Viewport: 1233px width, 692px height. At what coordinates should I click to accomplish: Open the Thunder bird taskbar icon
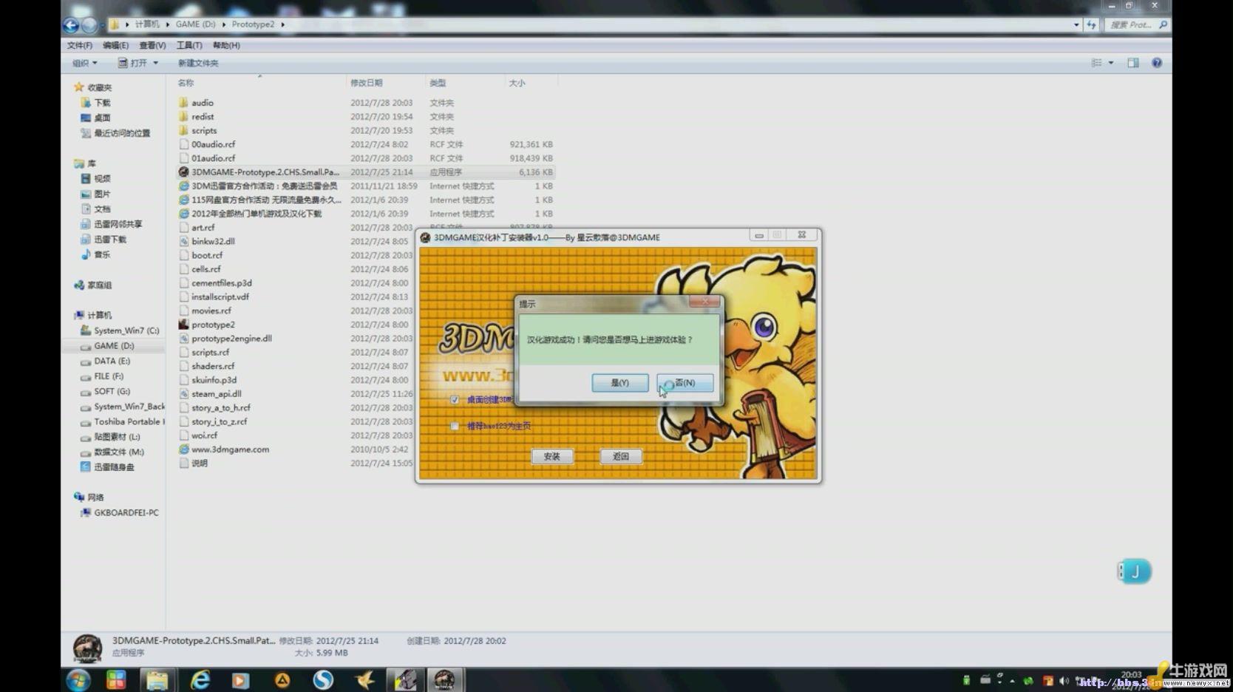pos(364,680)
